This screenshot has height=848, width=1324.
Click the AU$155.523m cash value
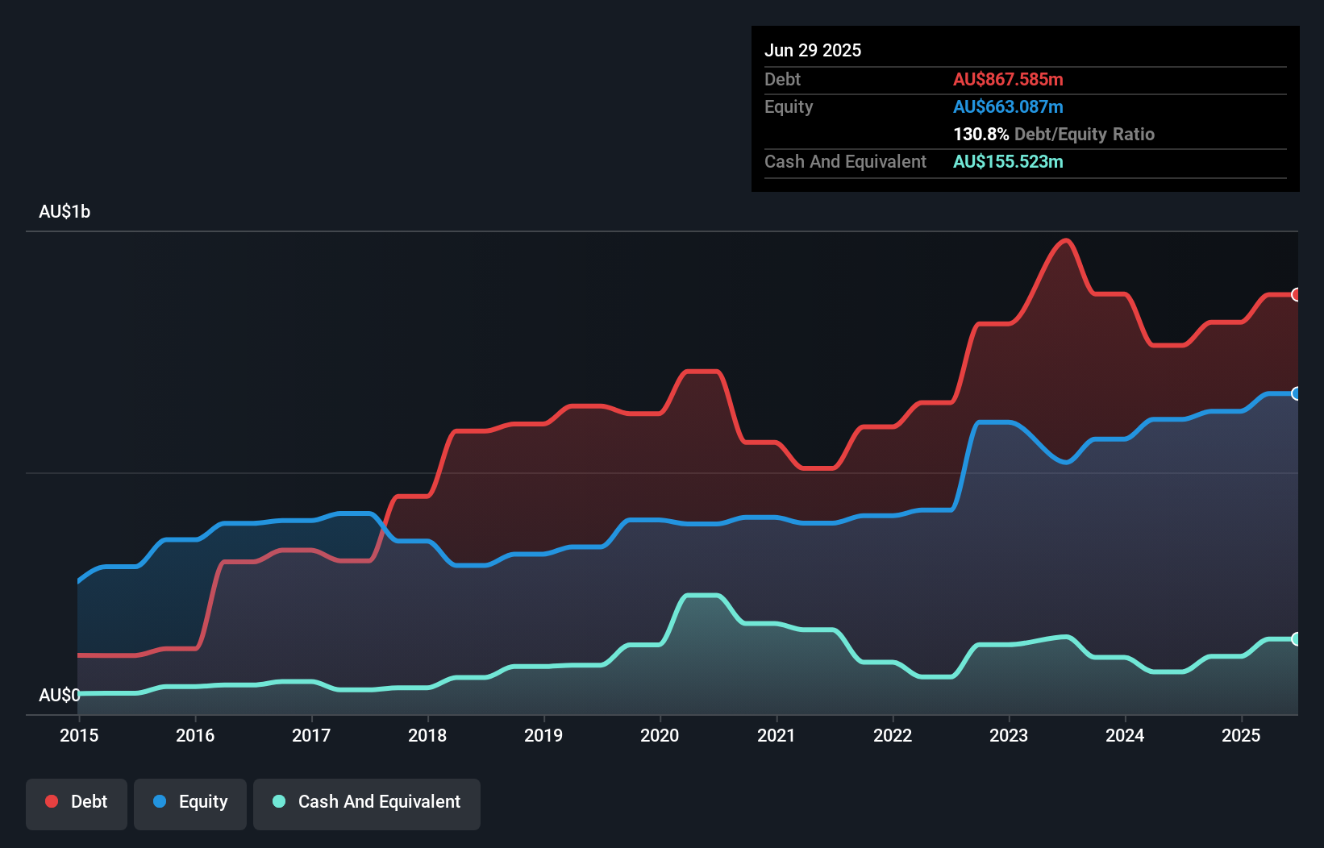click(1008, 161)
